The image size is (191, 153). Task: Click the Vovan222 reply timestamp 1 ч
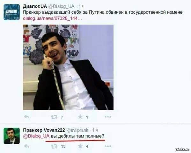[95, 130]
